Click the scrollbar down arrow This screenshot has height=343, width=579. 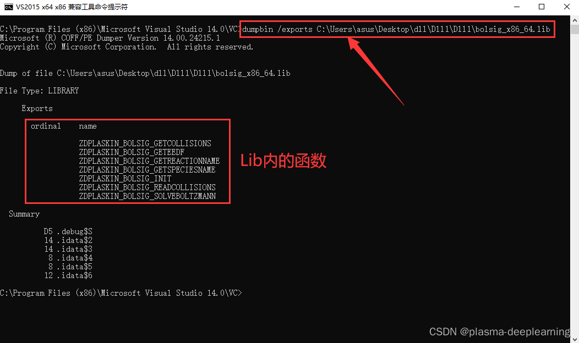(x=575, y=338)
